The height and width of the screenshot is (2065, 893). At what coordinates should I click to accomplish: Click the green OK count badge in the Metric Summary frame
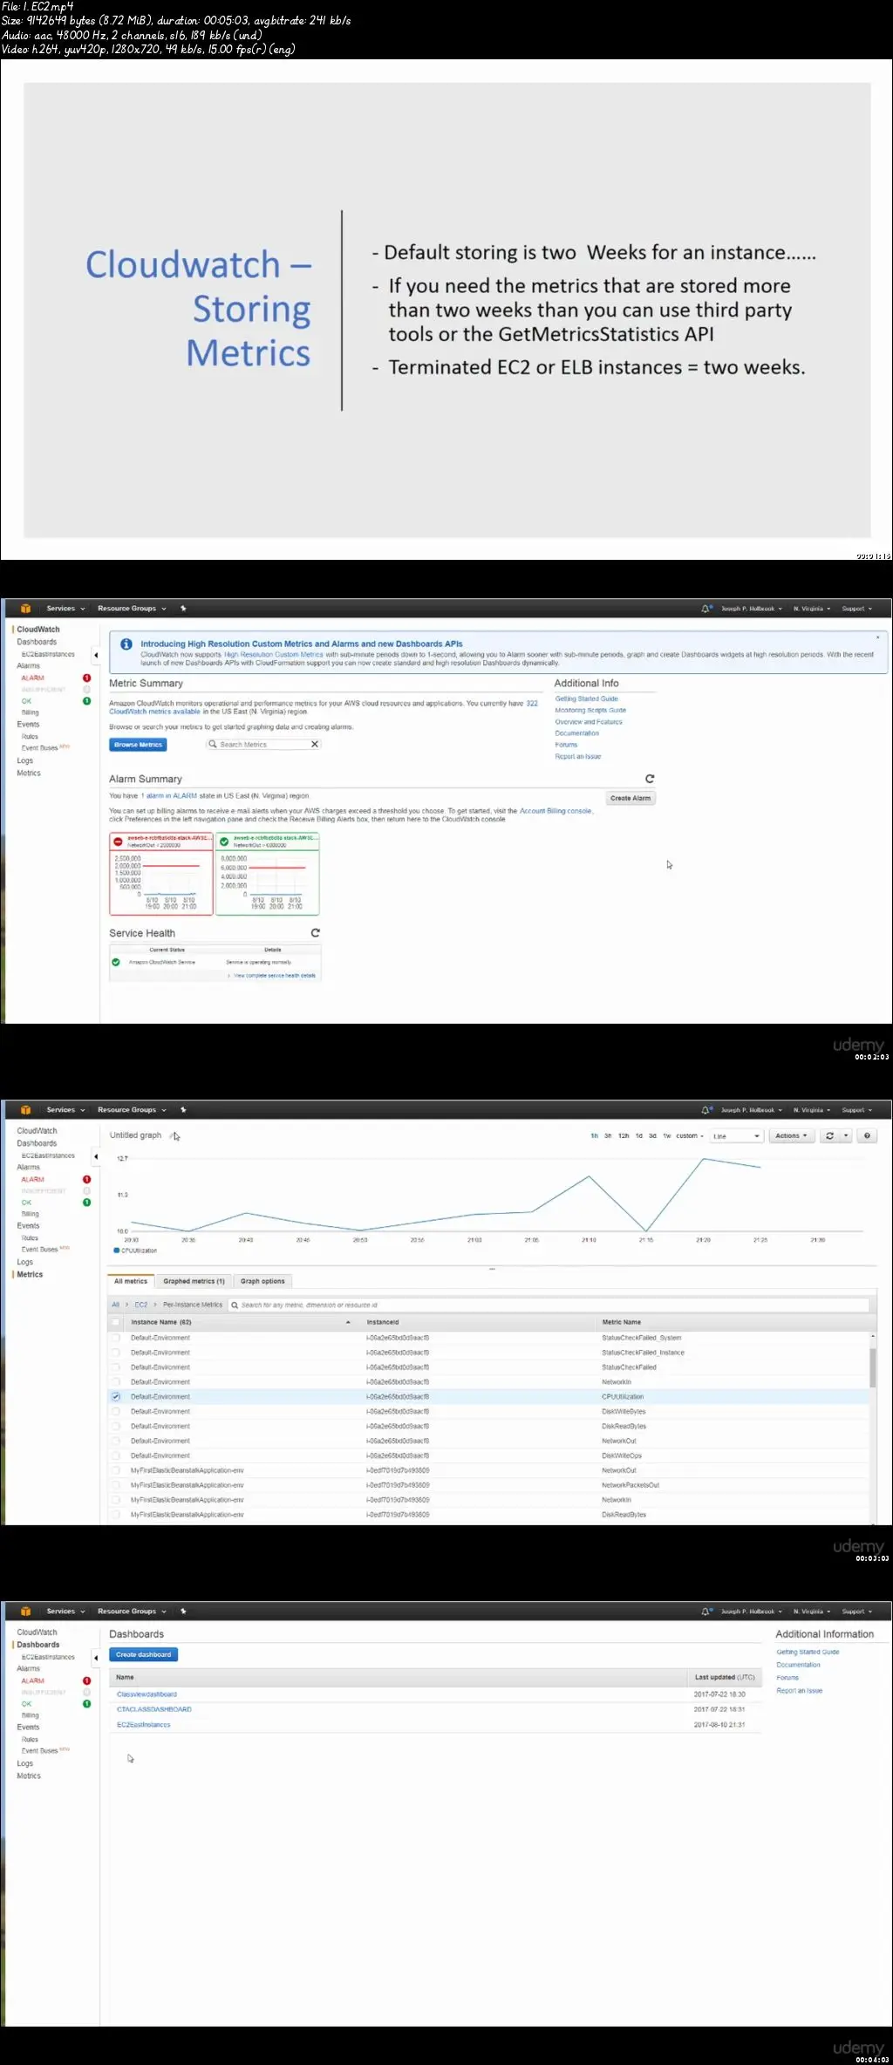click(x=86, y=701)
